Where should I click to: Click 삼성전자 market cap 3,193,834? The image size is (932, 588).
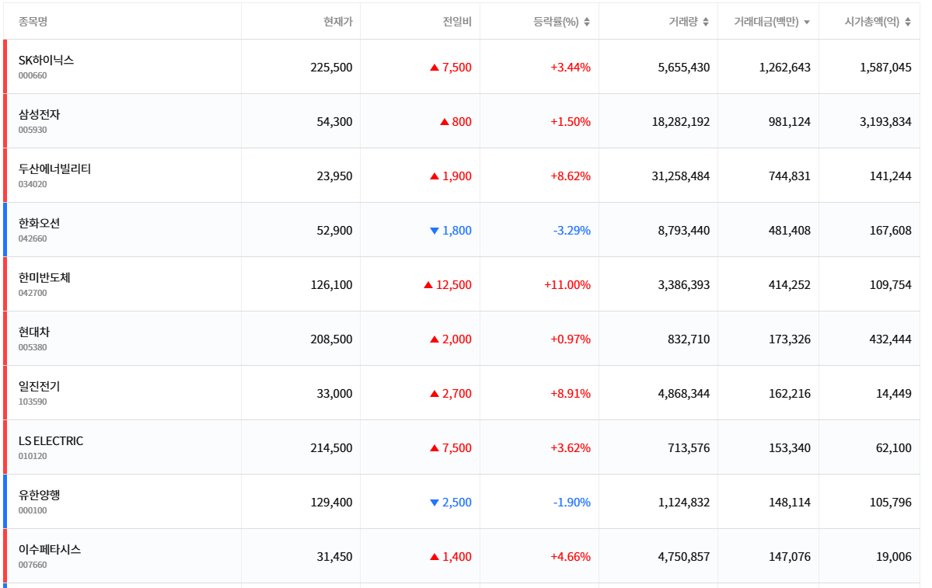(x=885, y=122)
